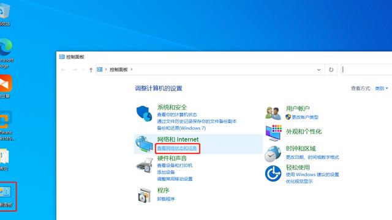Click the 查看方式 label

tap(361, 88)
